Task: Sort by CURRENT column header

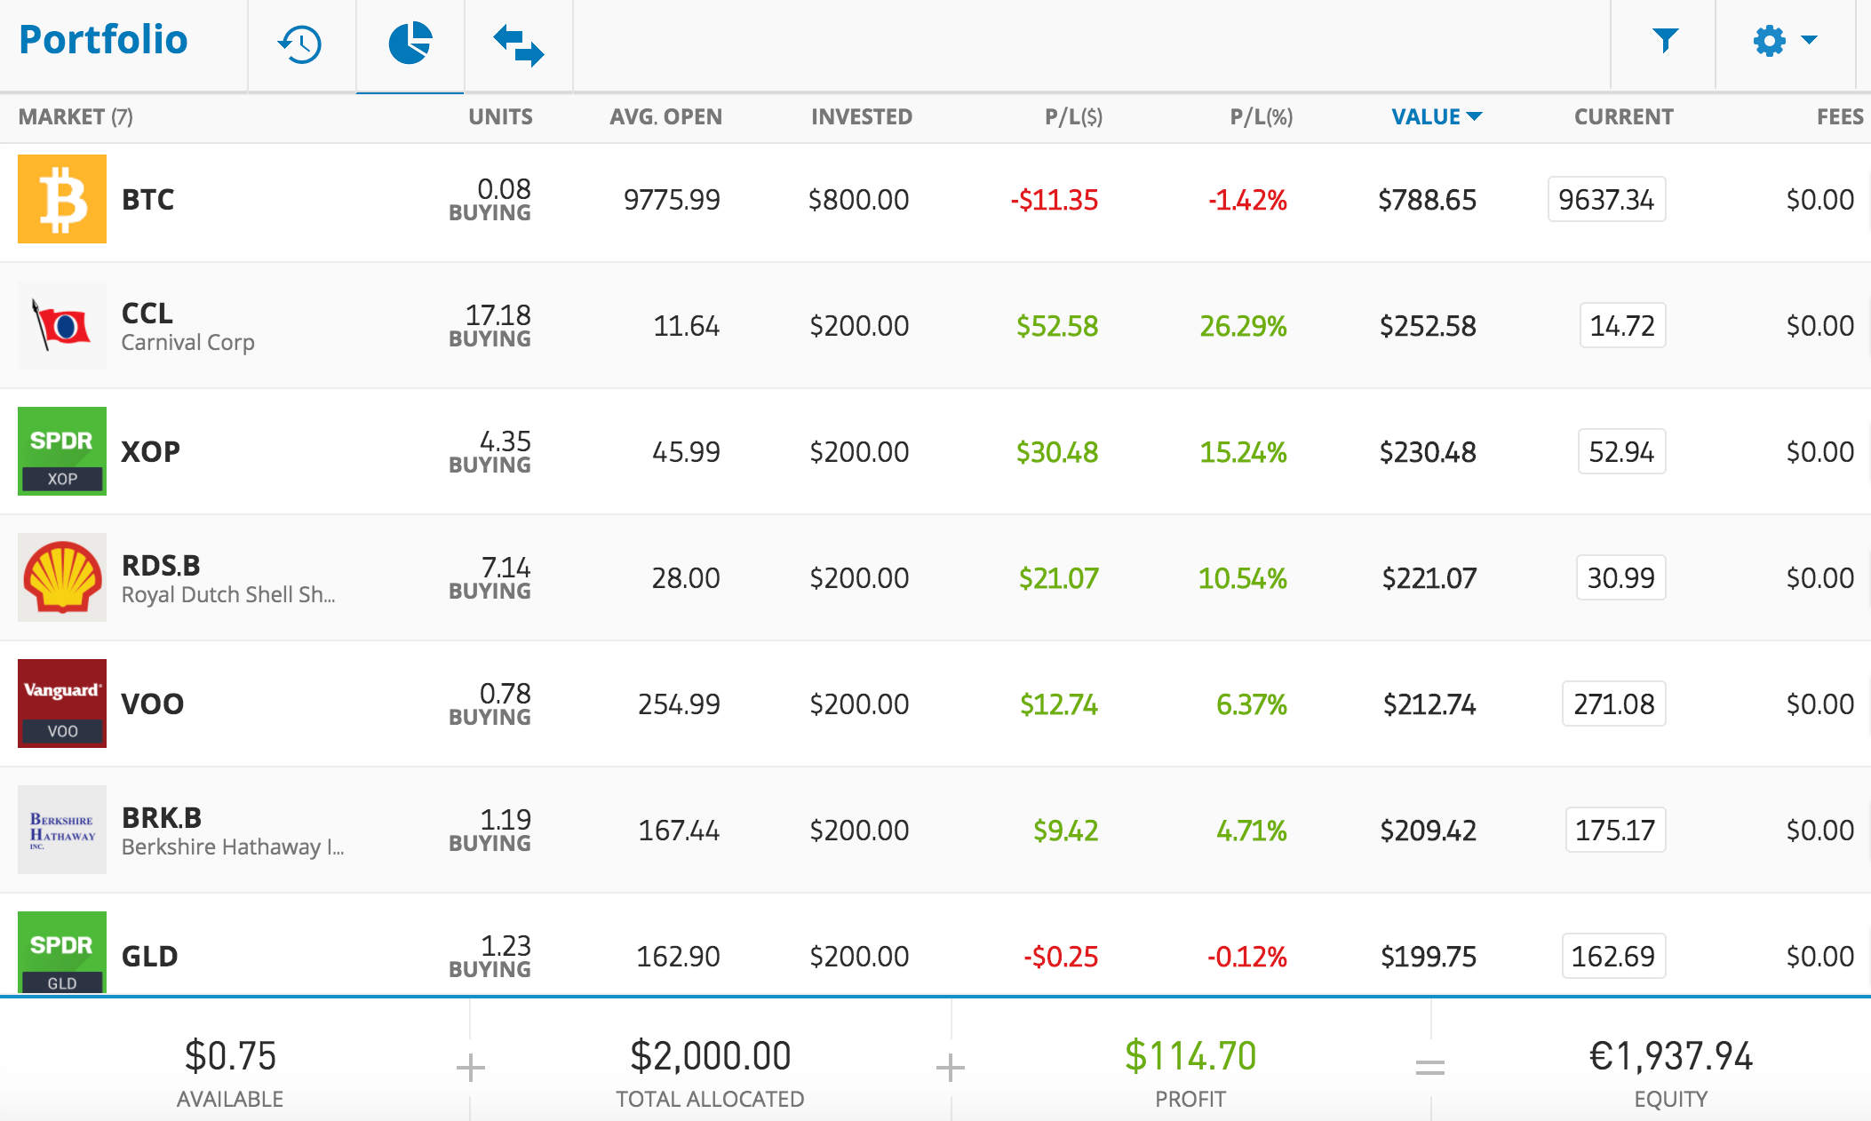Action: point(1623,116)
